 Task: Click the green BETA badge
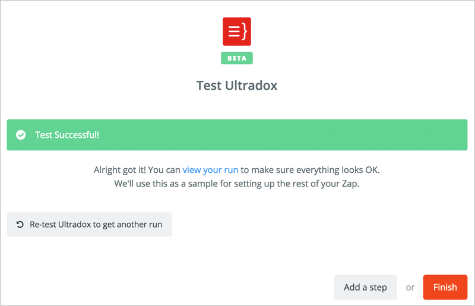237,58
